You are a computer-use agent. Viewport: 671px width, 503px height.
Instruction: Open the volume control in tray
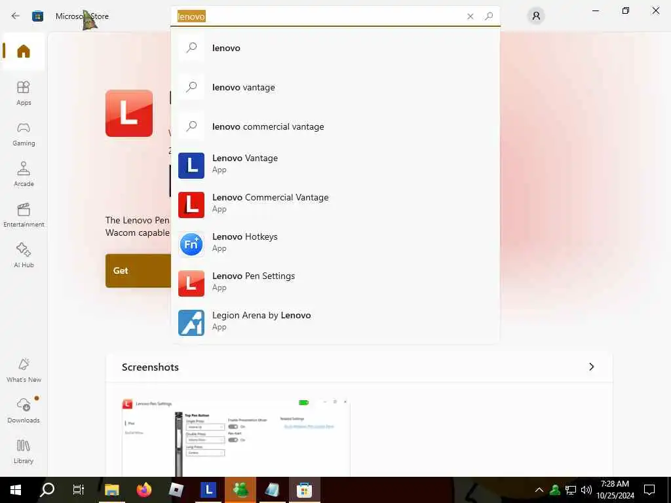(x=586, y=490)
